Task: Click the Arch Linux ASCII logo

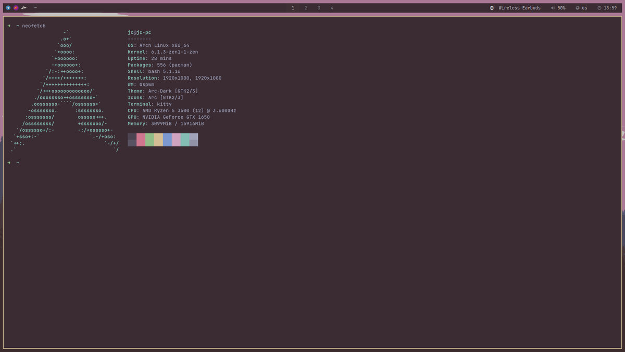Action: point(65,91)
